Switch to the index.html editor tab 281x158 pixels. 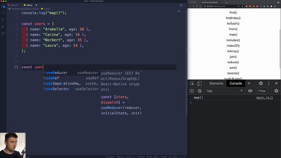click(14, 5)
